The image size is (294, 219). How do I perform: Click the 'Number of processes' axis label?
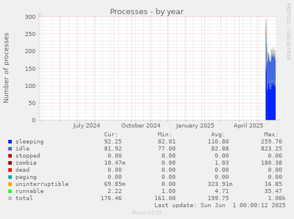click(x=6, y=68)
